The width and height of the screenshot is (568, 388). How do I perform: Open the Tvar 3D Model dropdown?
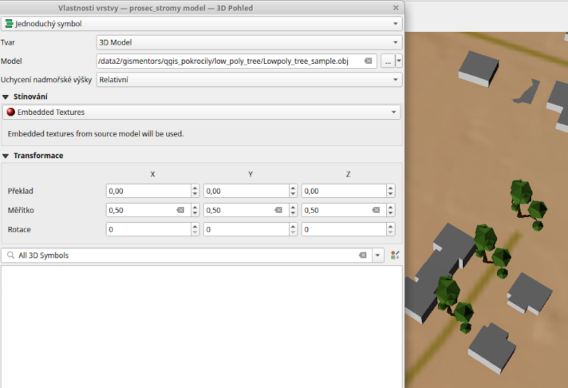[x=249, y=43]
